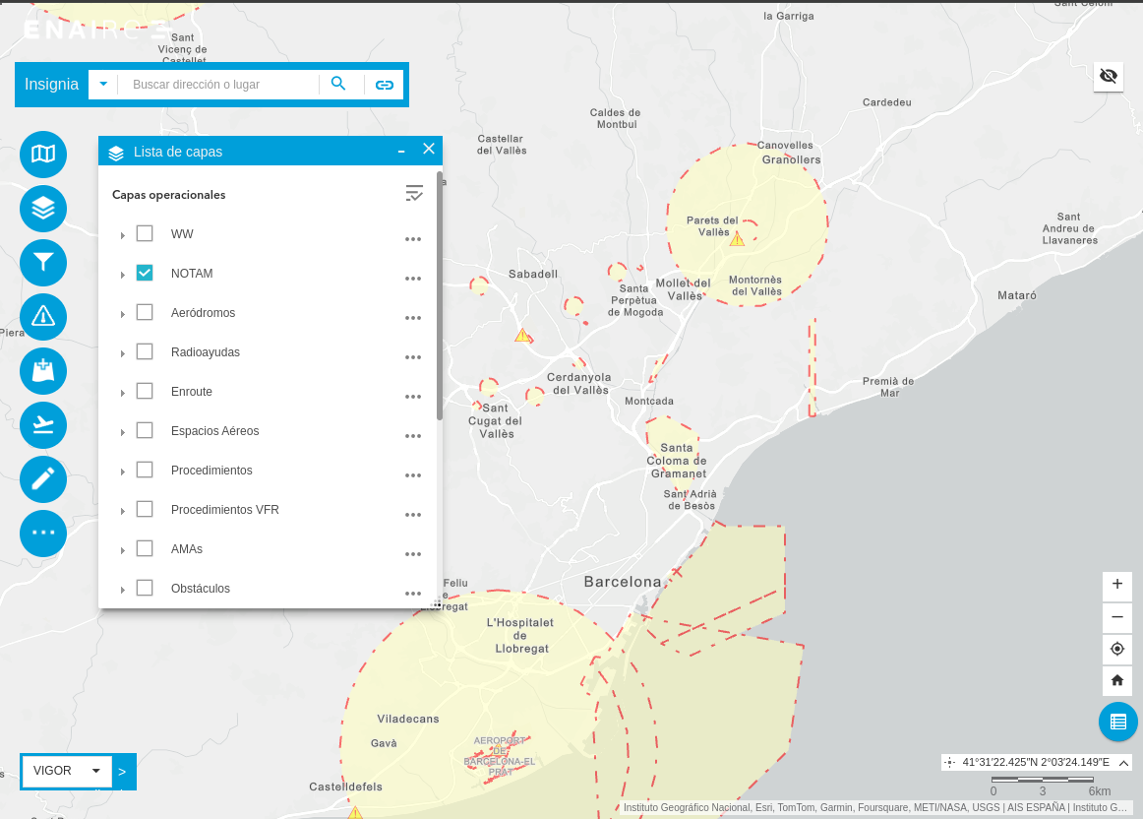Click the warning triangle sidebar icon

[43, 317]
